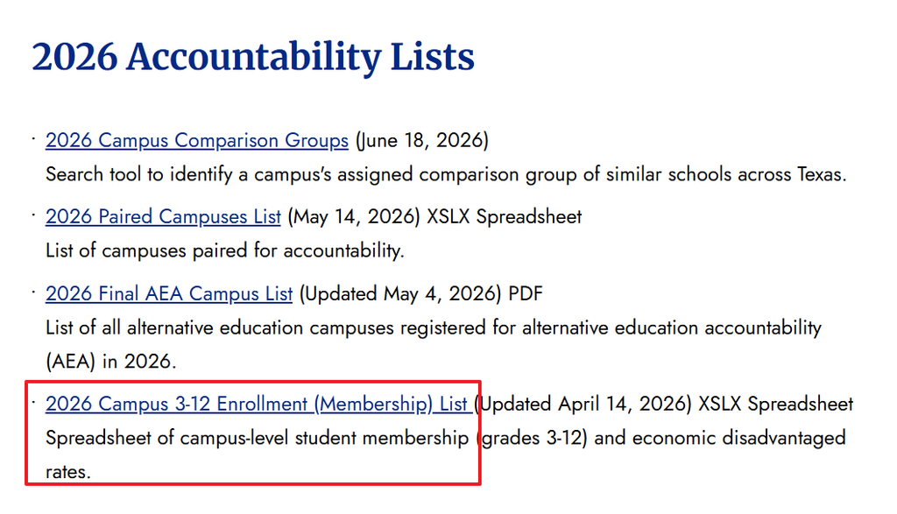This screenshot has height=514, width=897.
Task: Click 'List of campuses paired for accountability' text
Action: tap(225, 250)
